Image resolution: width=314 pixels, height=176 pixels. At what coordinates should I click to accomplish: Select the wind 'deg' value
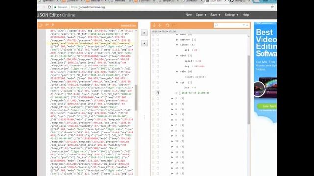(x=199, y=66)
